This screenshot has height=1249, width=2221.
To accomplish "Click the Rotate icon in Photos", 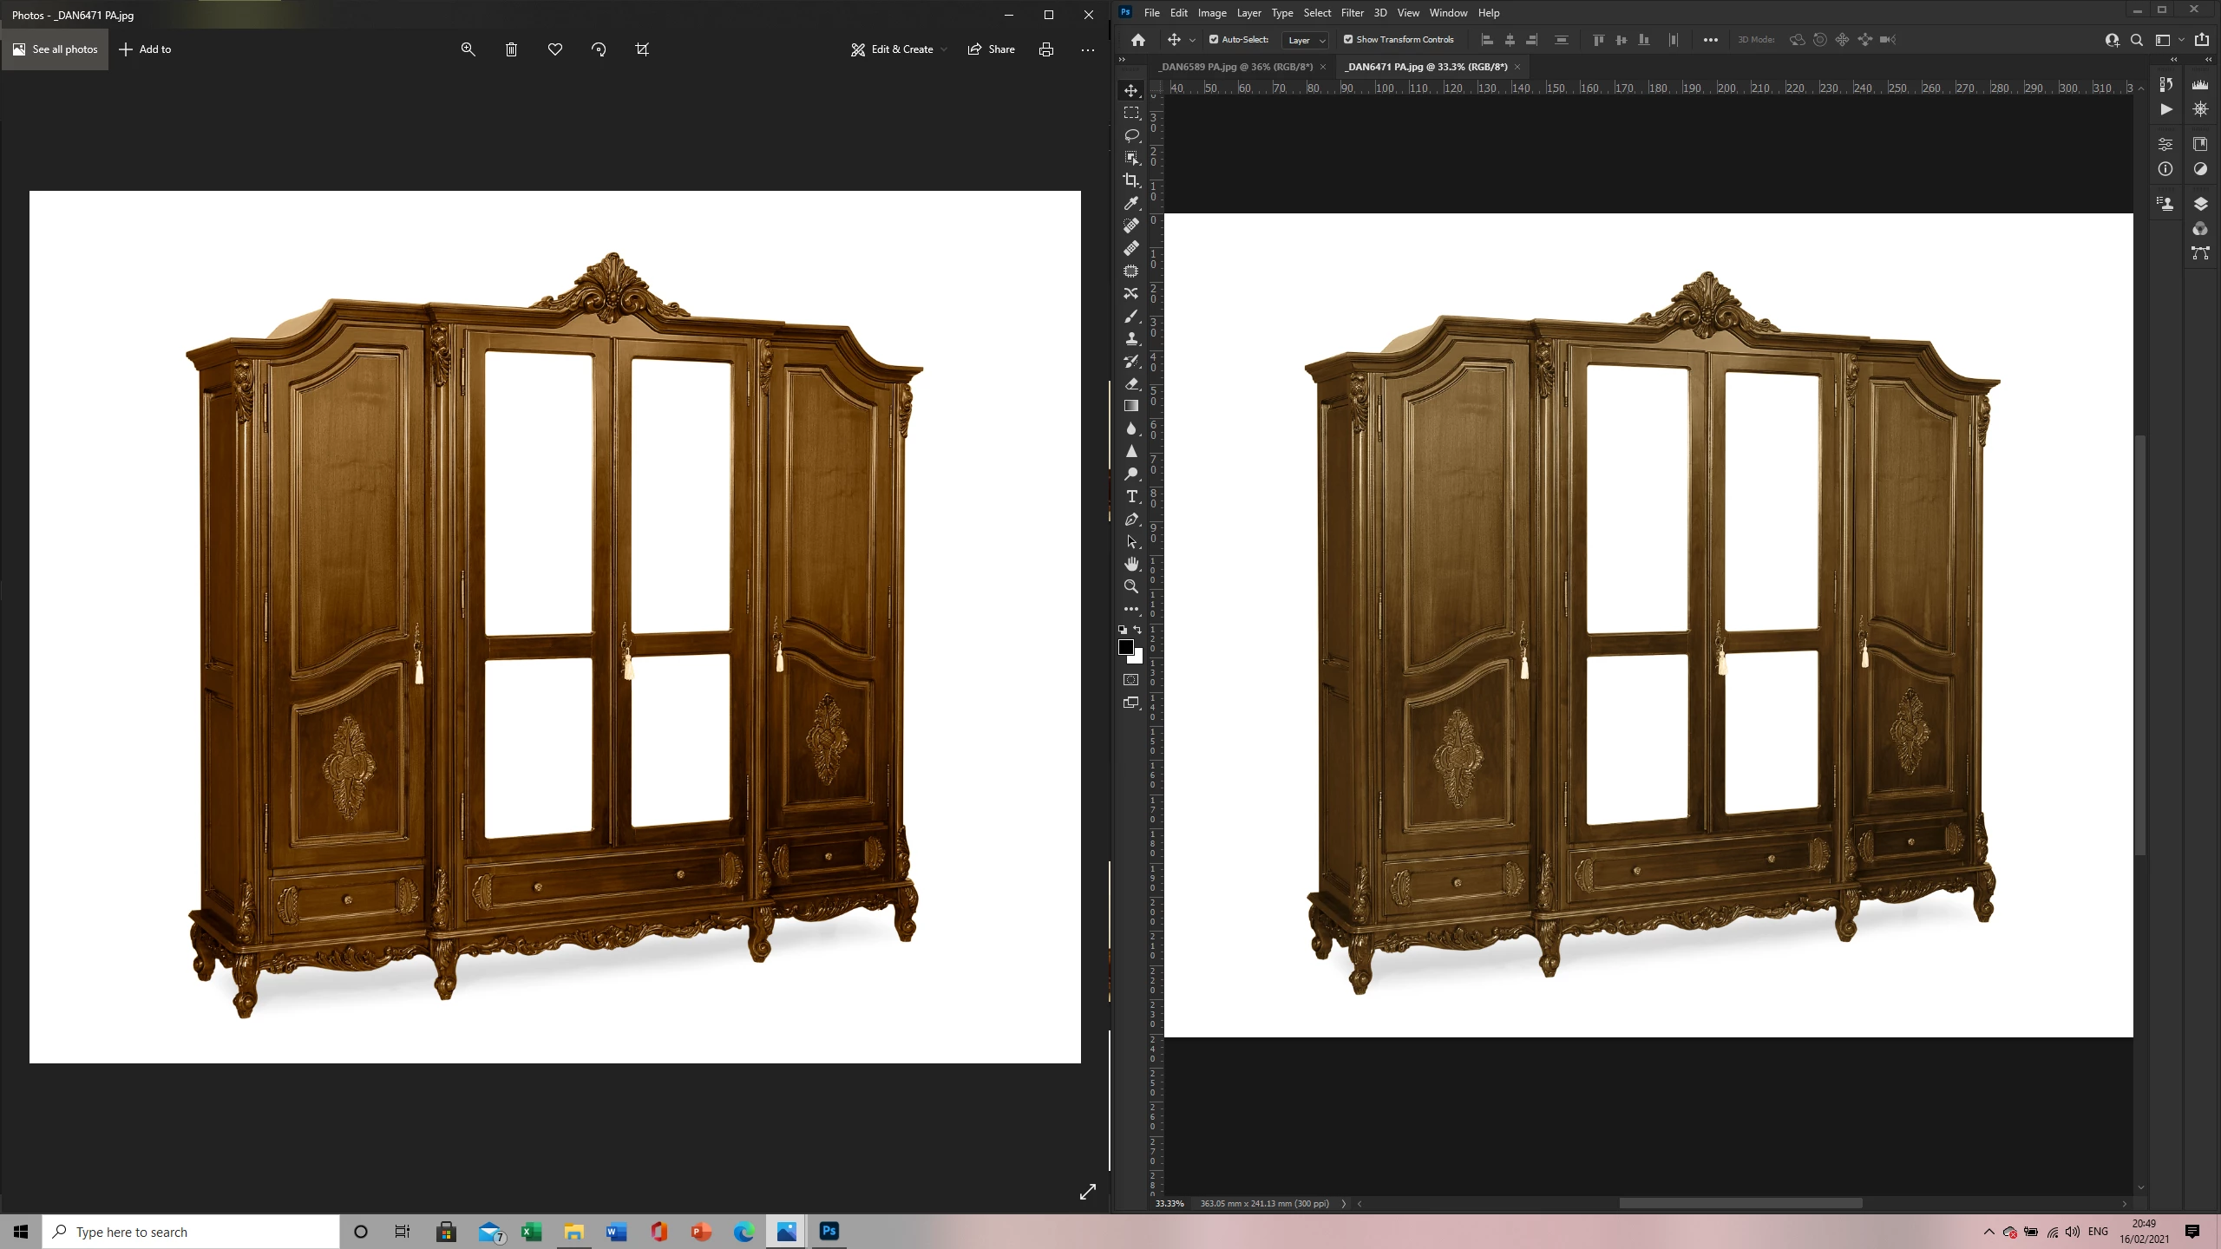I will [x=599, y=49].
